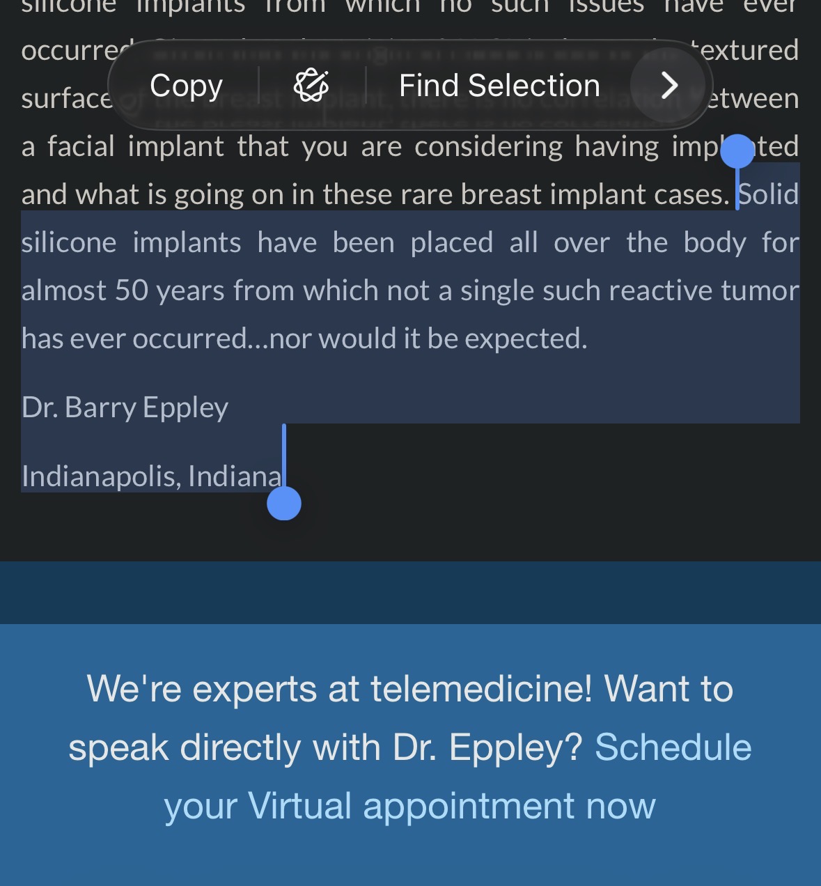Tap the "Dr. Barry Eppley" signature line
821x886 pixels.
125,408
